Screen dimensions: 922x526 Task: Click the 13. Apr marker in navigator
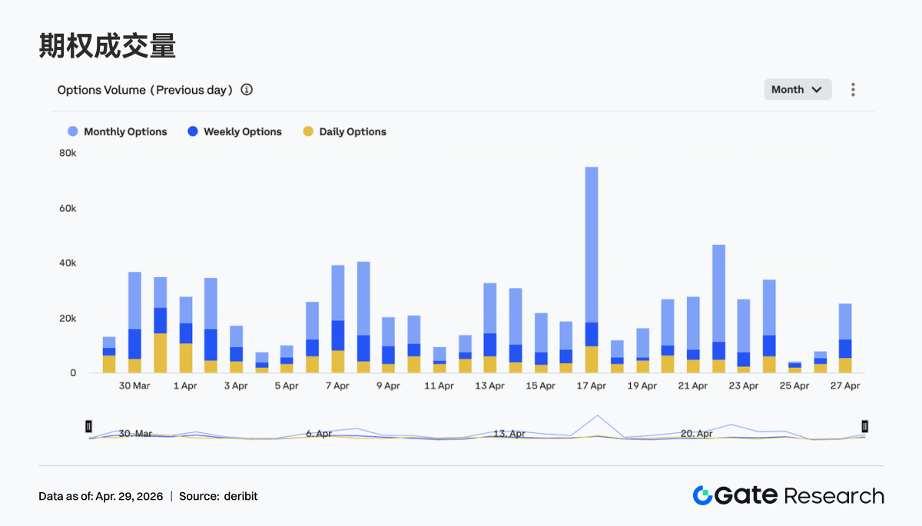(509, 434)
